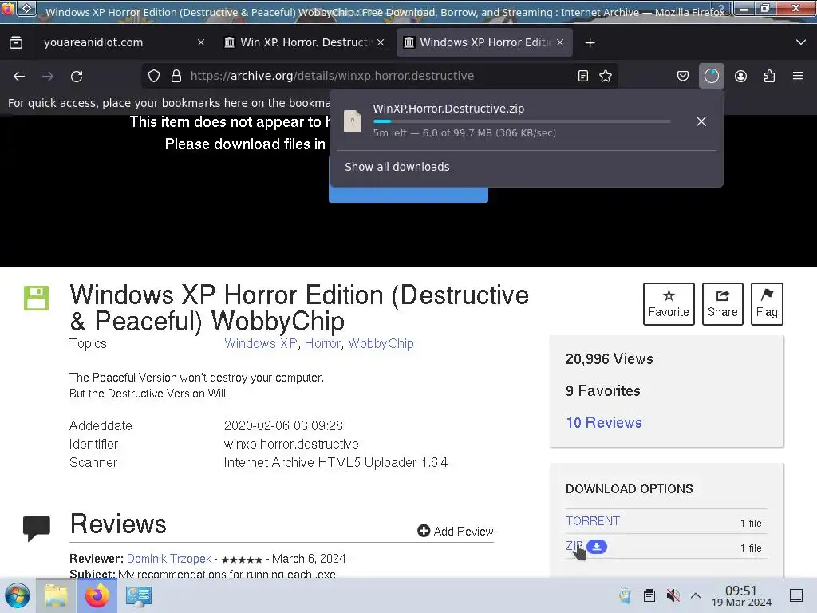This screenshot has height=613, width=817.
Task: Cancel the WinXP.Horror.Destructive.zip download
Action: tap(701, 121)
